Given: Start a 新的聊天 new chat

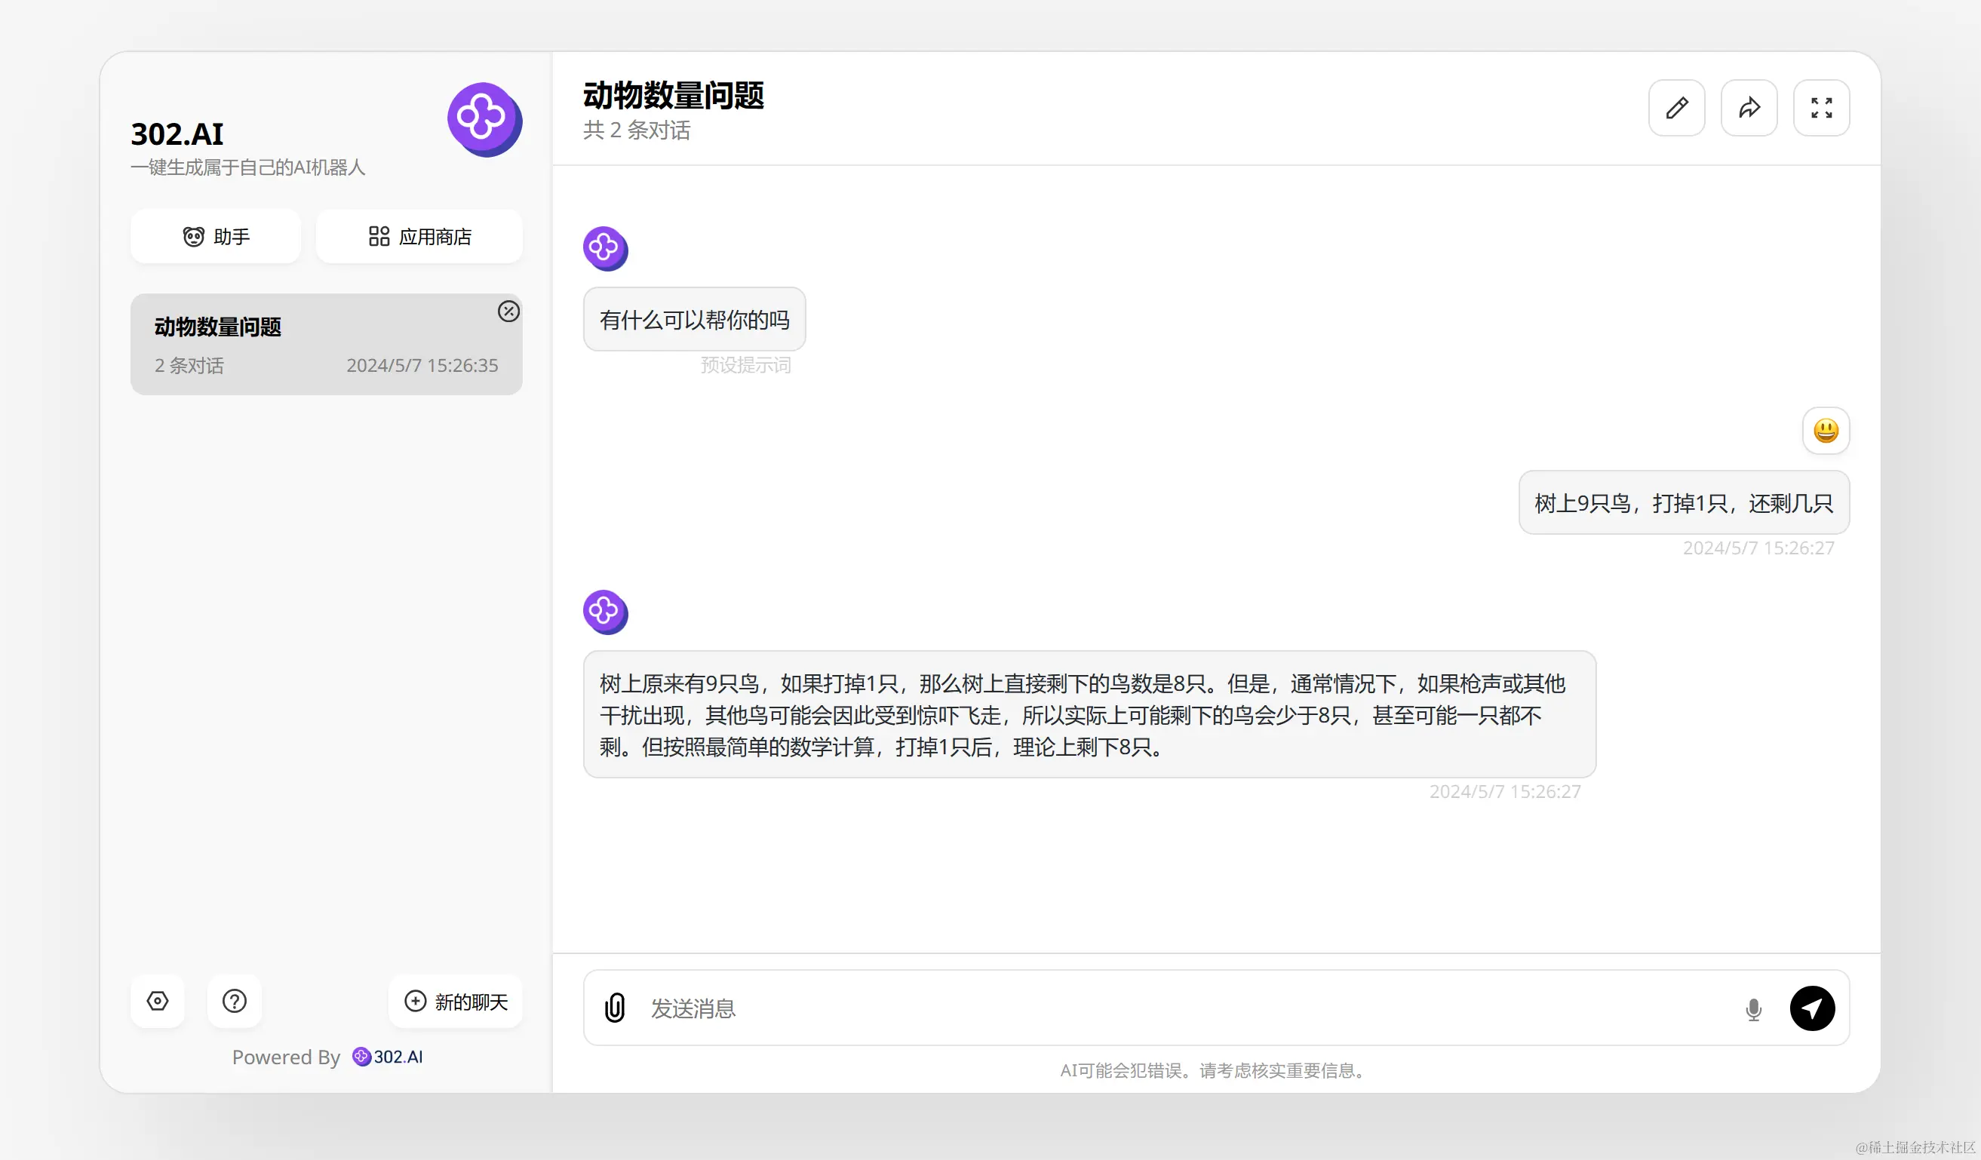Looking at the screenshot, I should (x=456, y=1002).
